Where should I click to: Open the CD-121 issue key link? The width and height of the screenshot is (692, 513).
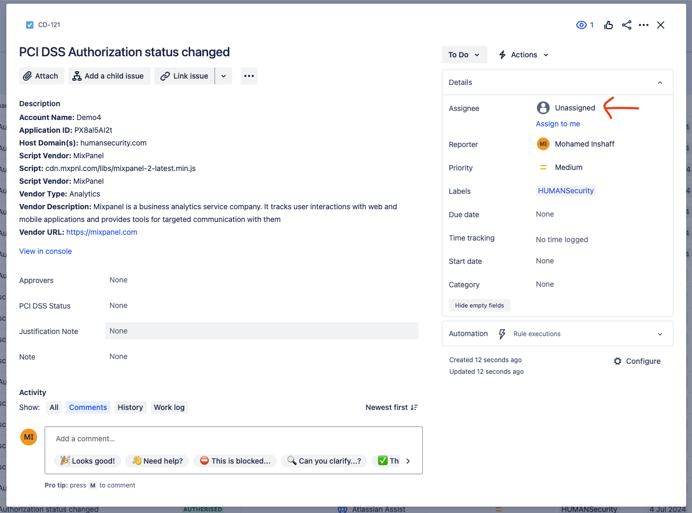[x=49, y=25]
